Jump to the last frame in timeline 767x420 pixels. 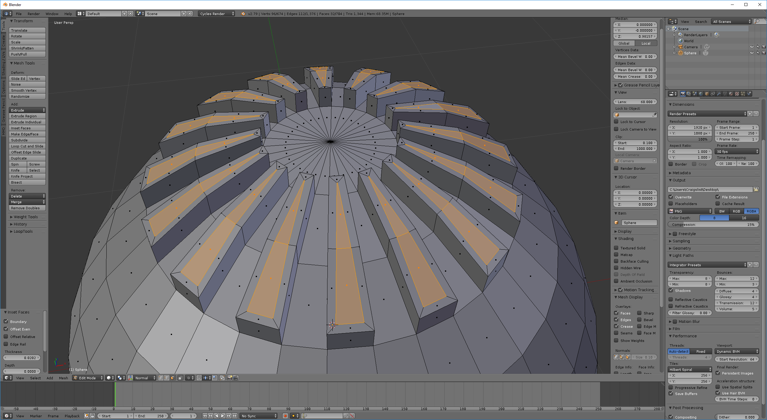point(235,416)
